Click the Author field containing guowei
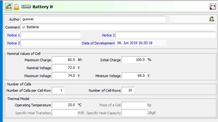 93,19
